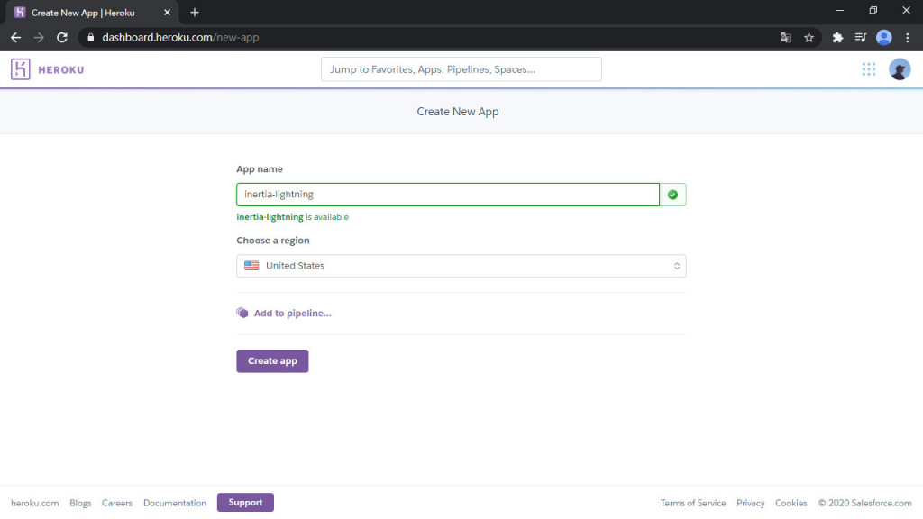Click the 'Create New App' page heading

457,112
